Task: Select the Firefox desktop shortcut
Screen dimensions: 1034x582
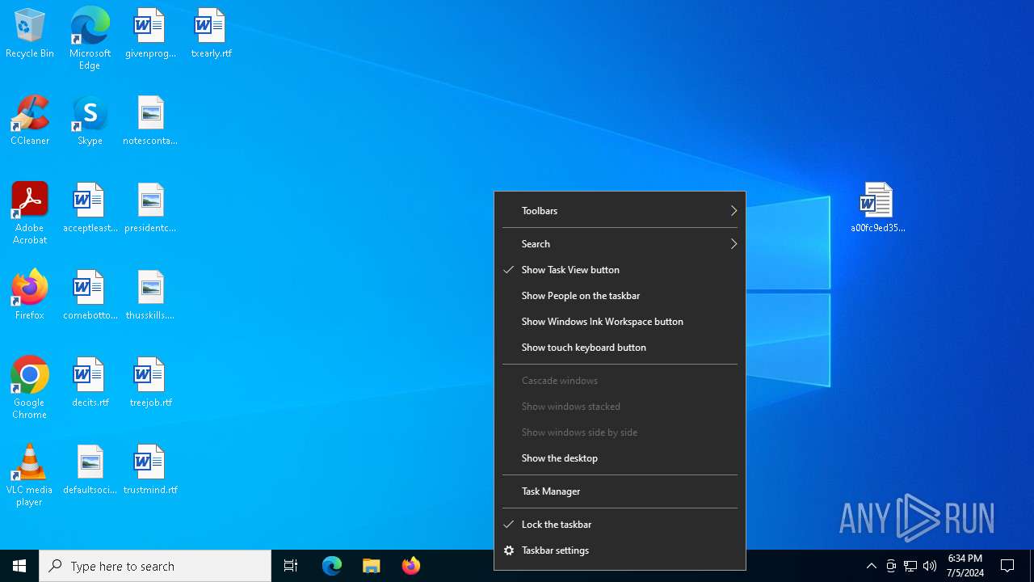Action: point(30,295)
